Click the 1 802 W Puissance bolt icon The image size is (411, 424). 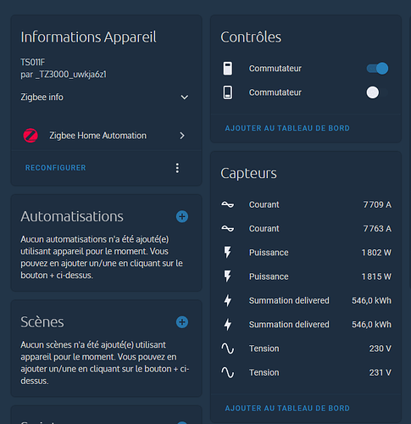pos(228,253)
